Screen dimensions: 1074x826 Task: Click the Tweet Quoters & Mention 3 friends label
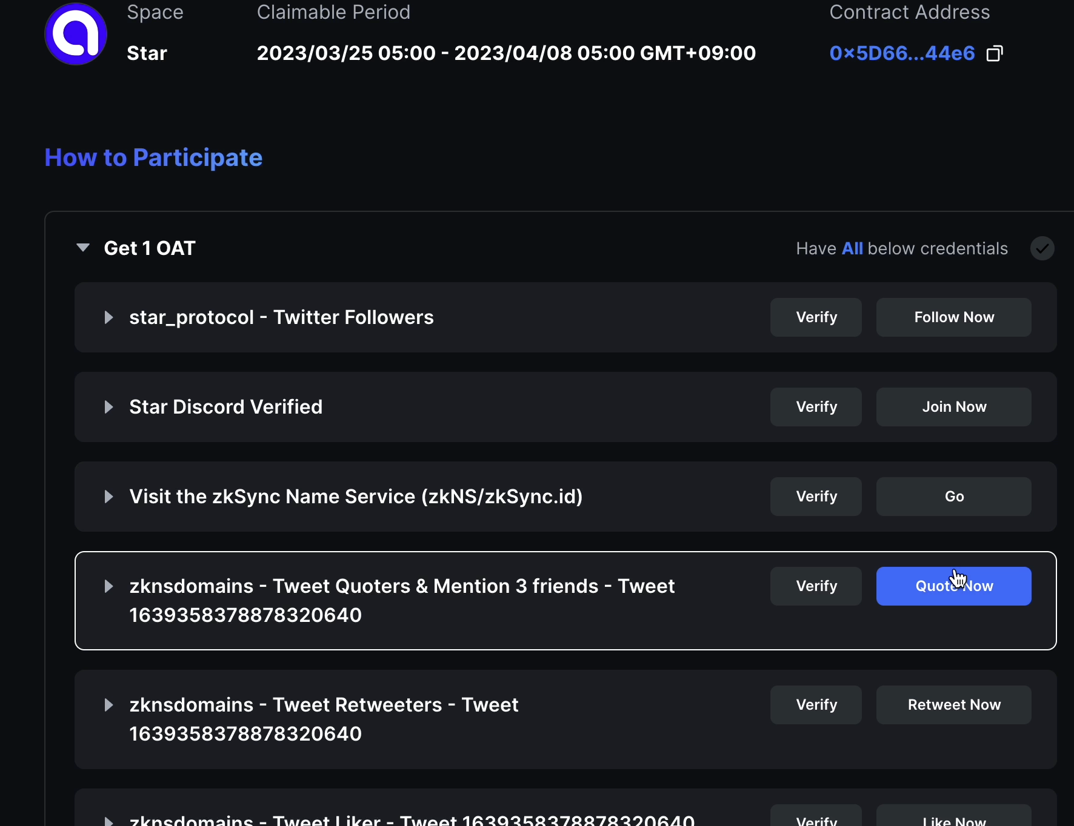pyautogui.click(x=402, y=601)
